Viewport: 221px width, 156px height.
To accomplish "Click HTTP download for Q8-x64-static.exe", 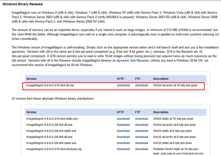I will (123, 131).
